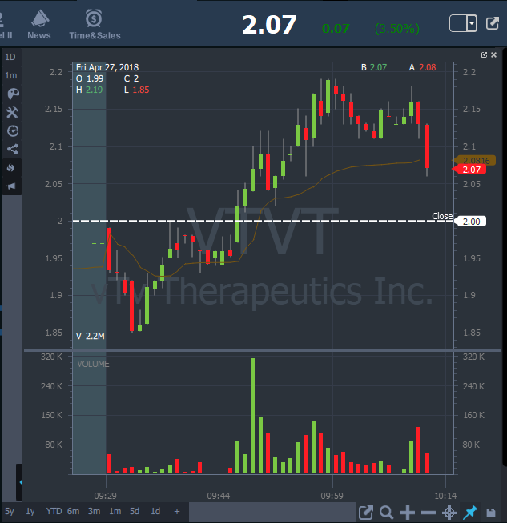Click the 2.0816 moving average label
This screenshot has height=523, width=507.
(474, 160)
